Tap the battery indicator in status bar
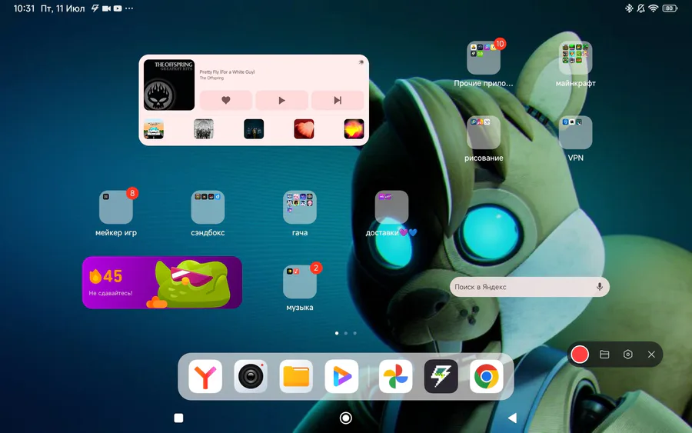 tap(670, 8)
